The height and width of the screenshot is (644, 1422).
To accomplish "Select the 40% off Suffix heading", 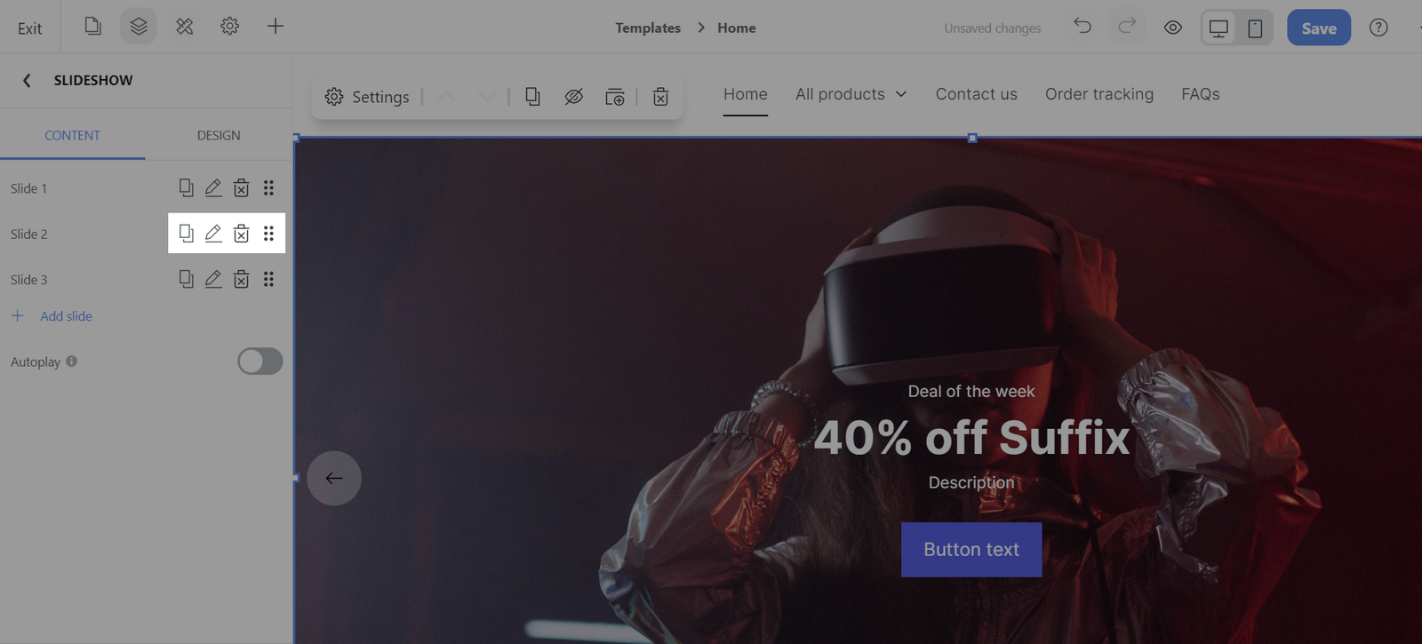I will coord(971,437).
